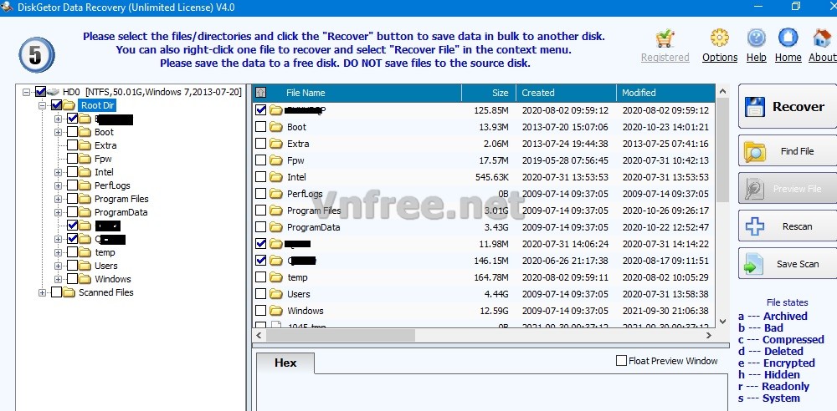Enable Float Preview Window checkbox

pyautogui.click(x=621, y=361)
